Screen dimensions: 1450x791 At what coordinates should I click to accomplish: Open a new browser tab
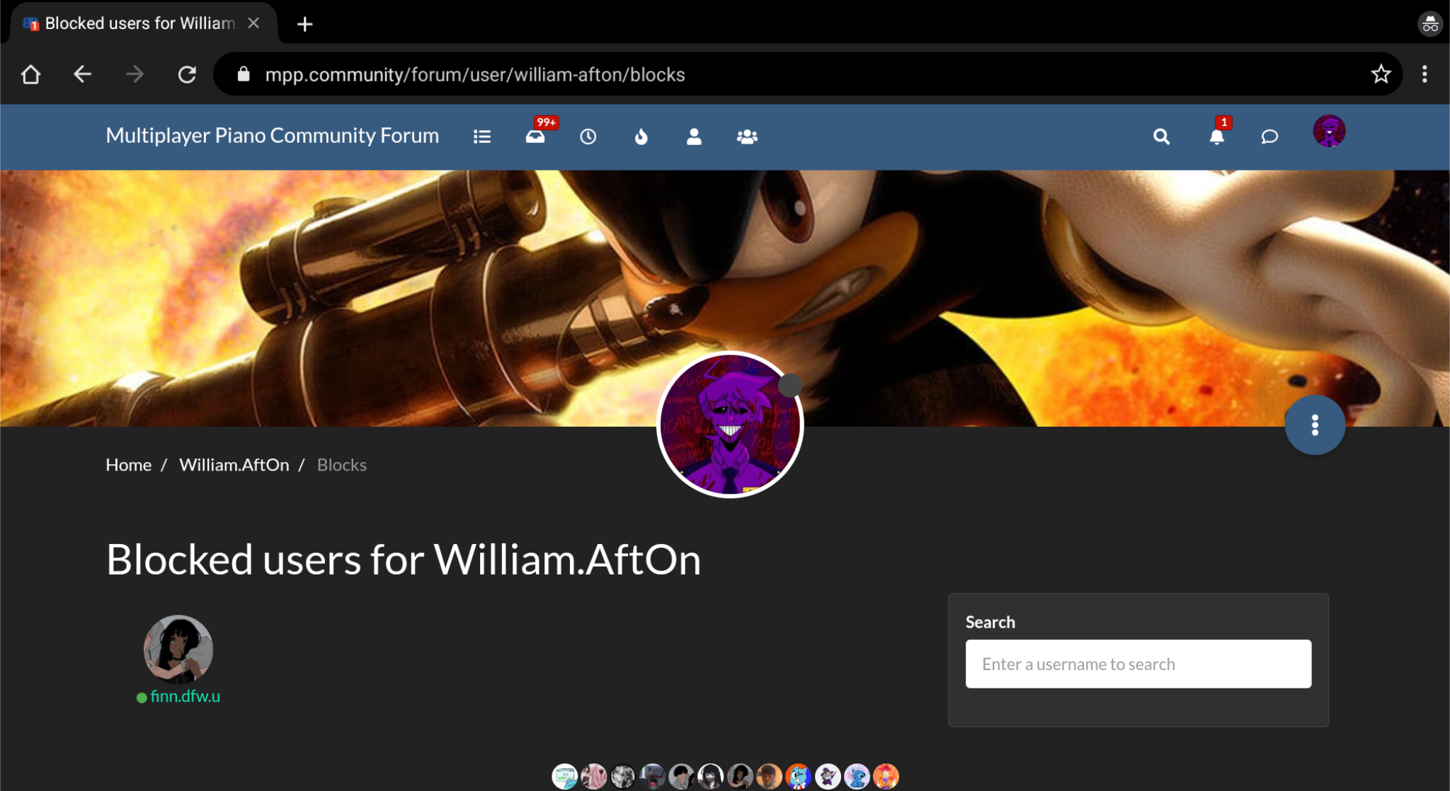click(x=304, y=24)
